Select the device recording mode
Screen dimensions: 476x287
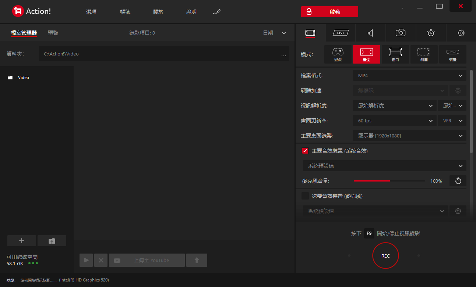coord(453,54)
